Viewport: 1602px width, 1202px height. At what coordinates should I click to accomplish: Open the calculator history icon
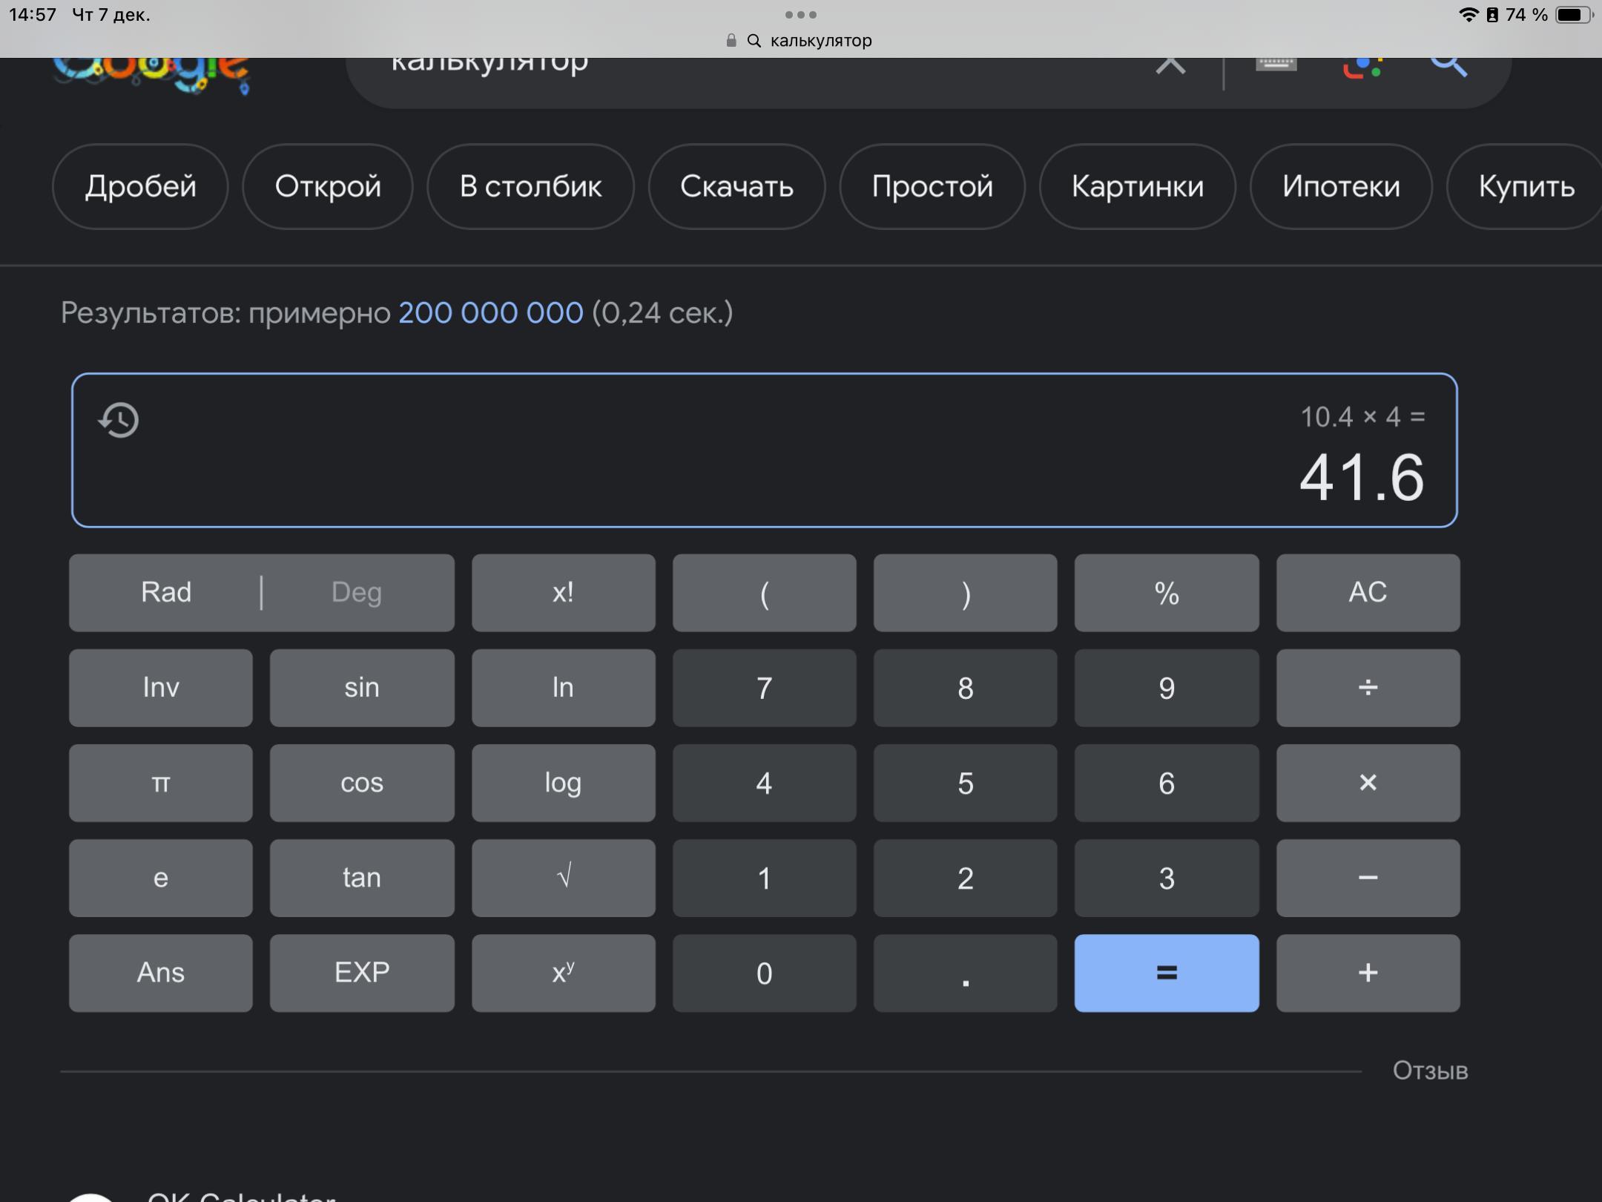tap(119, 420)
